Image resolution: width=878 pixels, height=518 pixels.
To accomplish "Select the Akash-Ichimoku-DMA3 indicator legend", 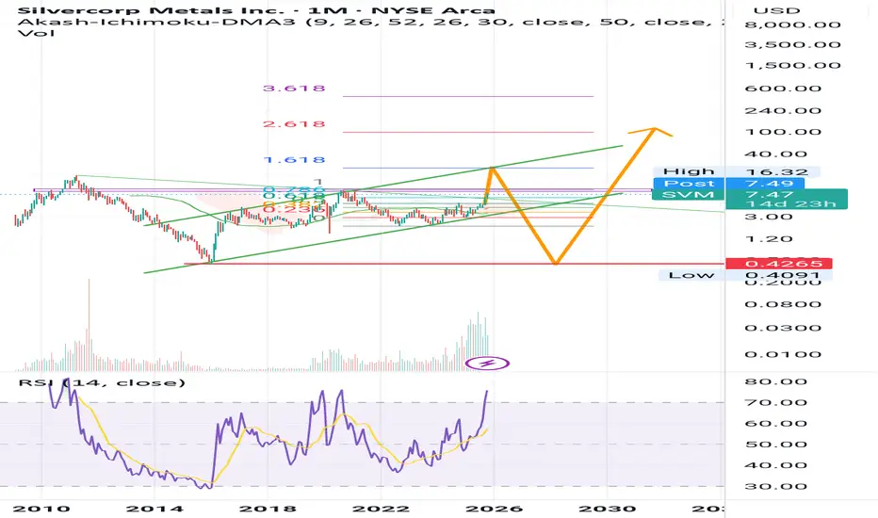I will (368, 22).
